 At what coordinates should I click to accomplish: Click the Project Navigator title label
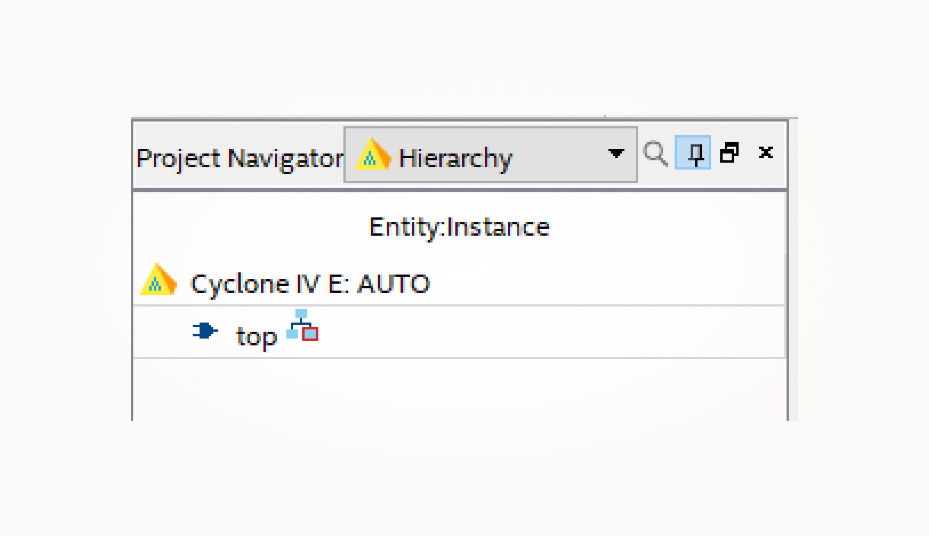click(x=240, y=157)
